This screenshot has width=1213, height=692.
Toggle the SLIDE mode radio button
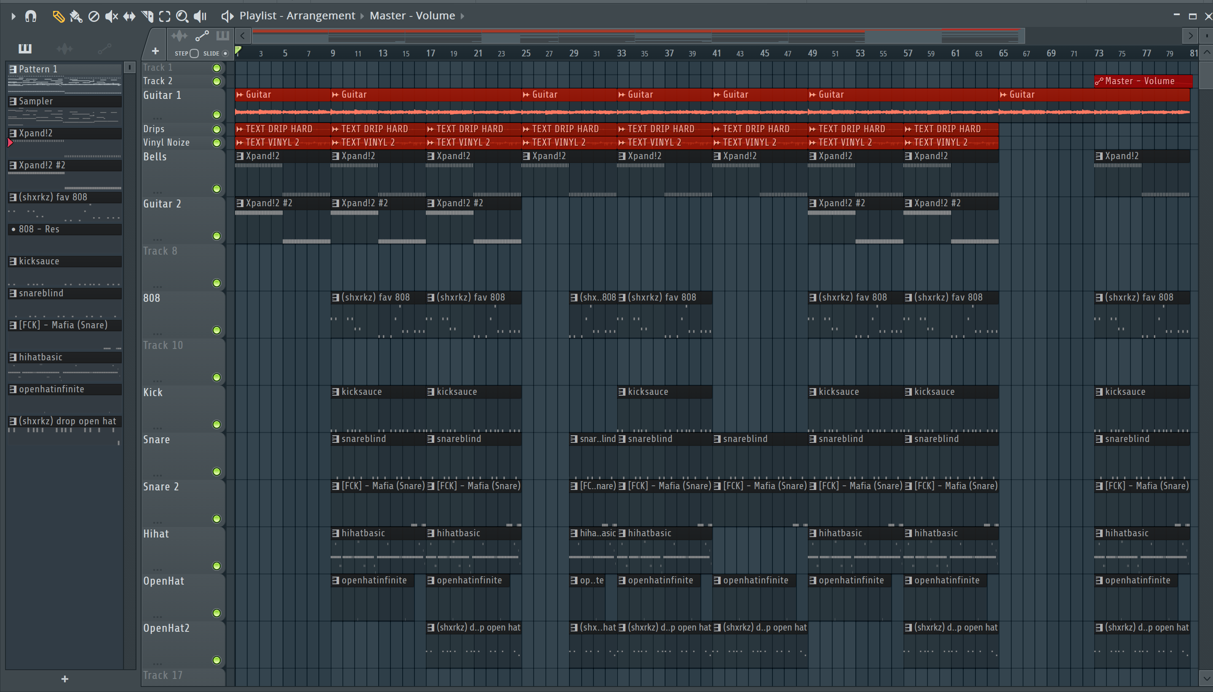(225, 53)
